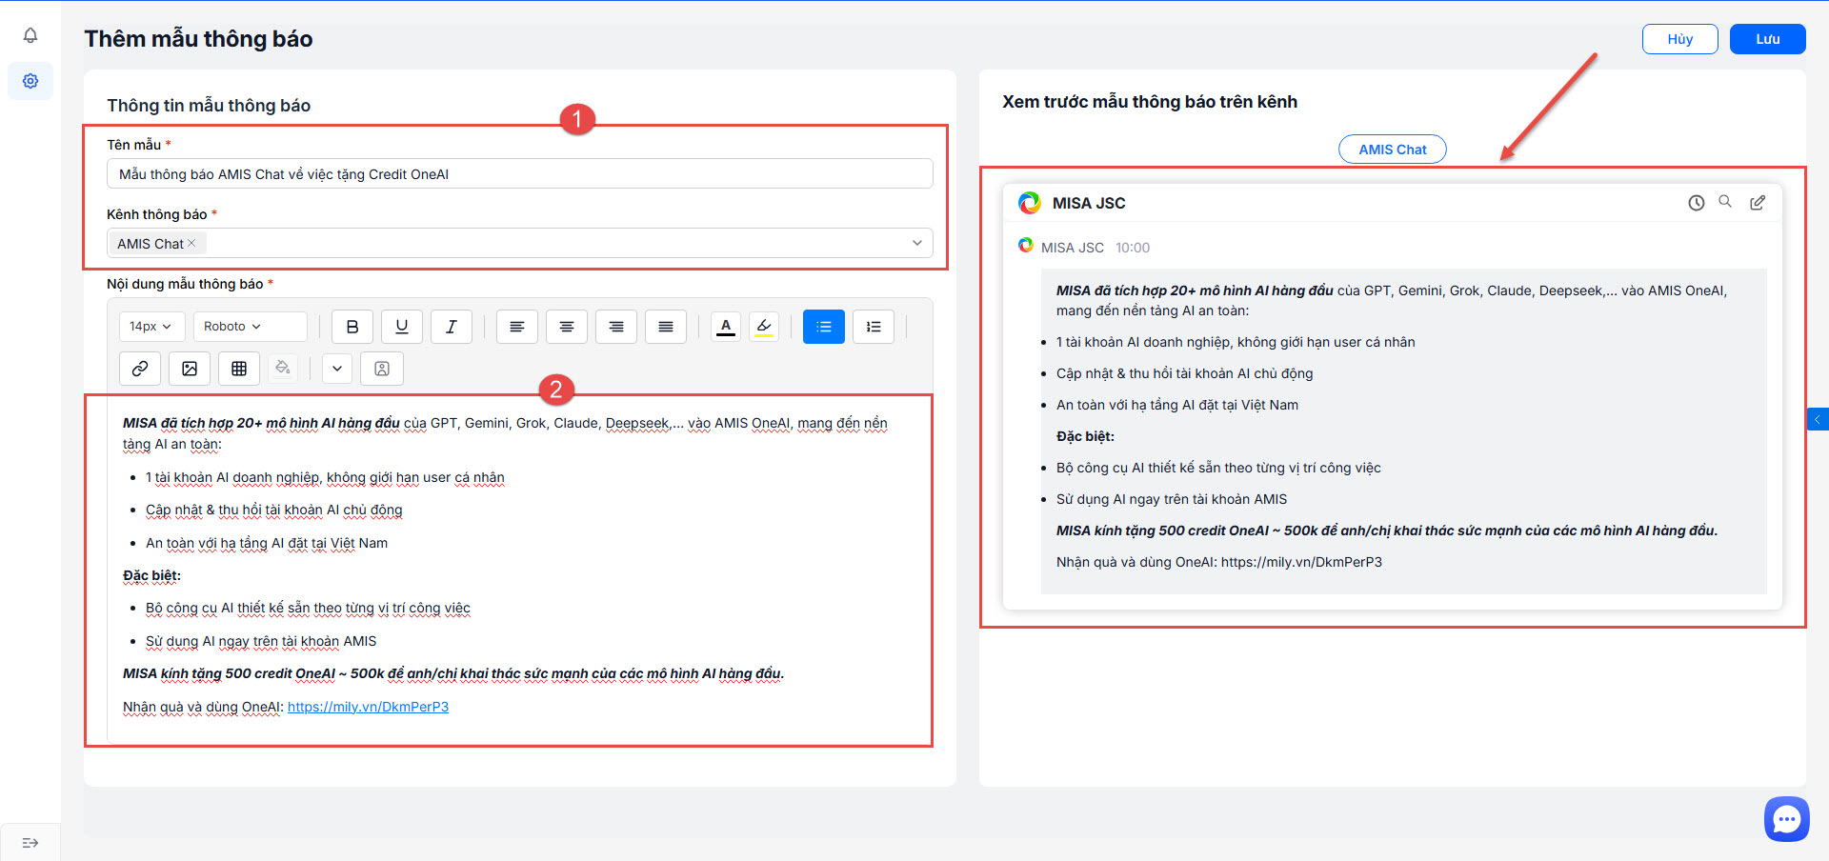Image resolution: width=1829 pixels, height=861 pixels.
Task: Open notifications bell in the sidebar
Action: (x=30, y=35)
